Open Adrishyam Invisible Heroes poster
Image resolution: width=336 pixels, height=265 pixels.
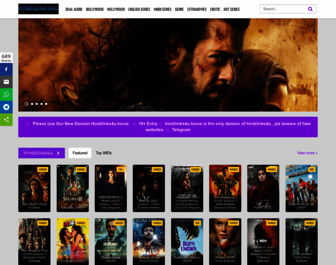point(187,188)
